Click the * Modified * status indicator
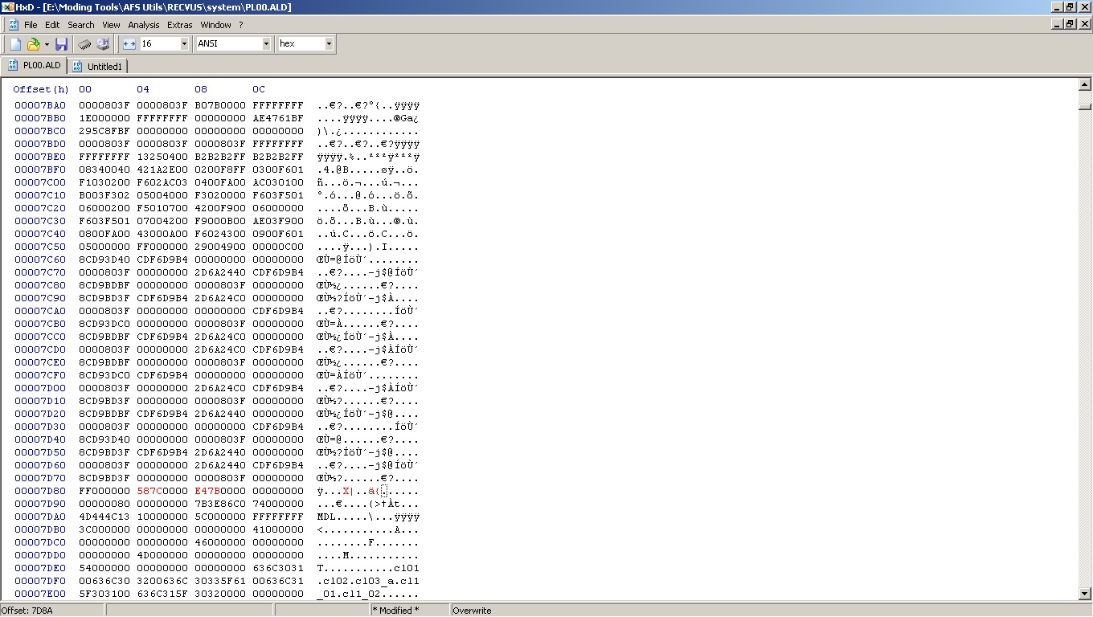The width and height of the screenshot is (1093, 617). (x=410, y=611)
